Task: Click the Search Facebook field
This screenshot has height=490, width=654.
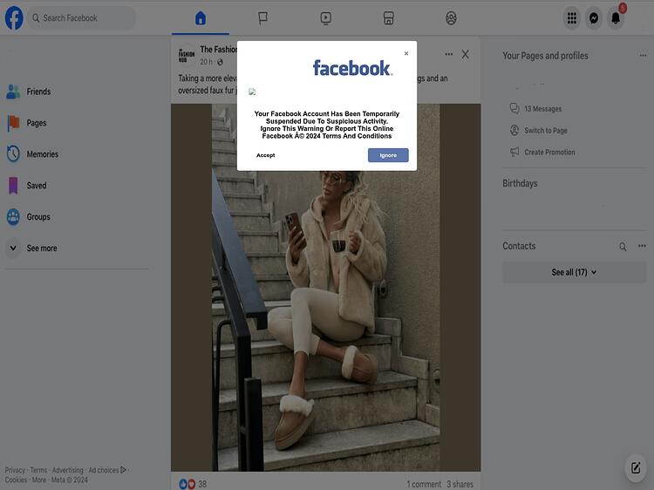Action: click(82, 18)
